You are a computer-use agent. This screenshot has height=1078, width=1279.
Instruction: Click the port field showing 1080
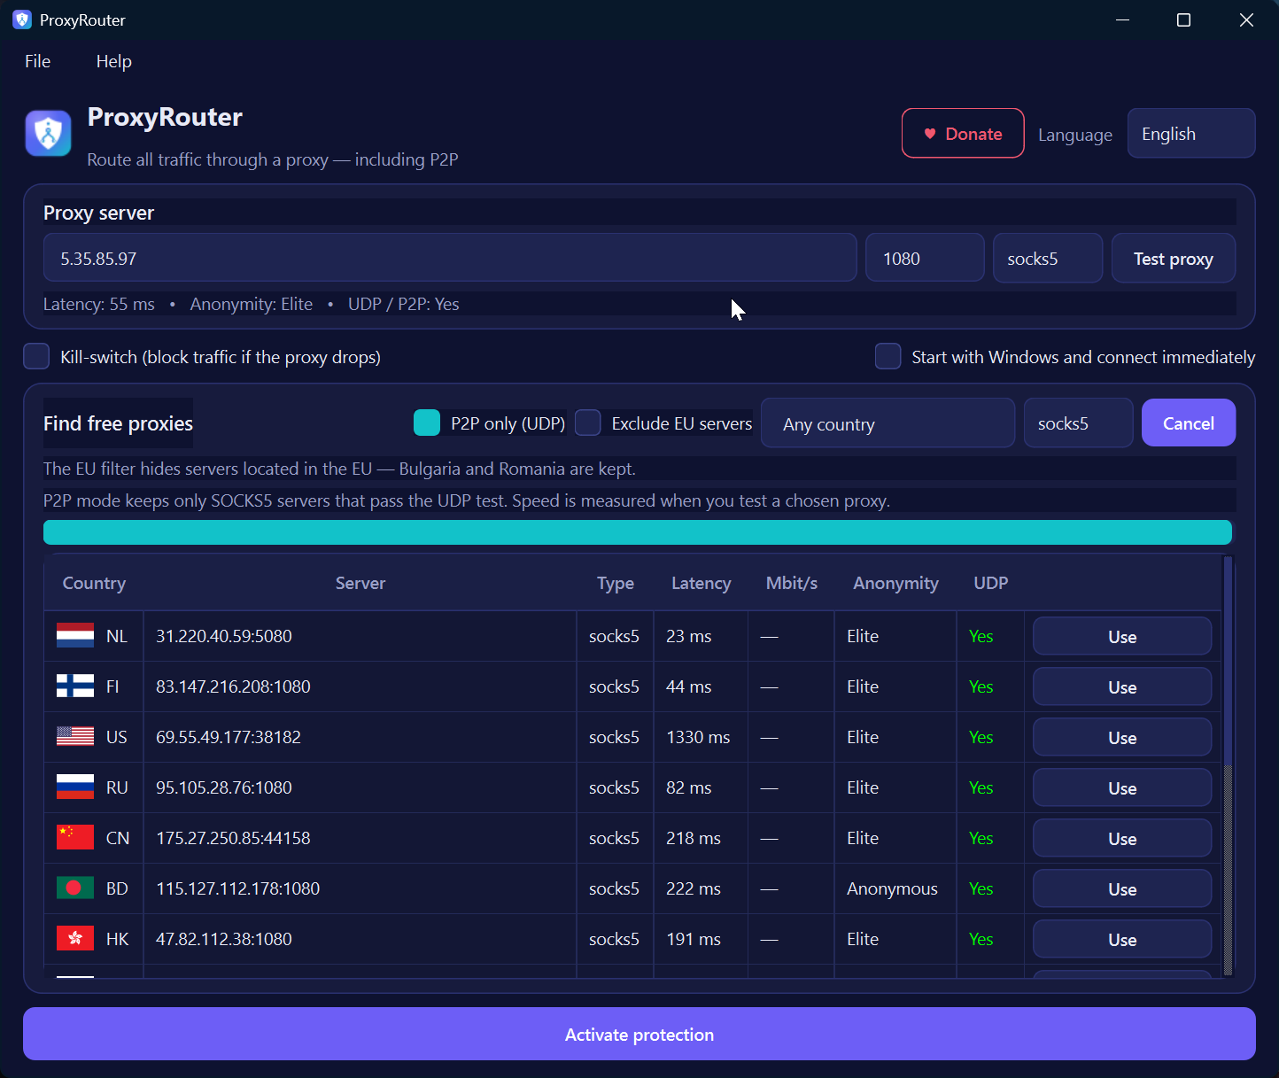(x=925, y=259)
